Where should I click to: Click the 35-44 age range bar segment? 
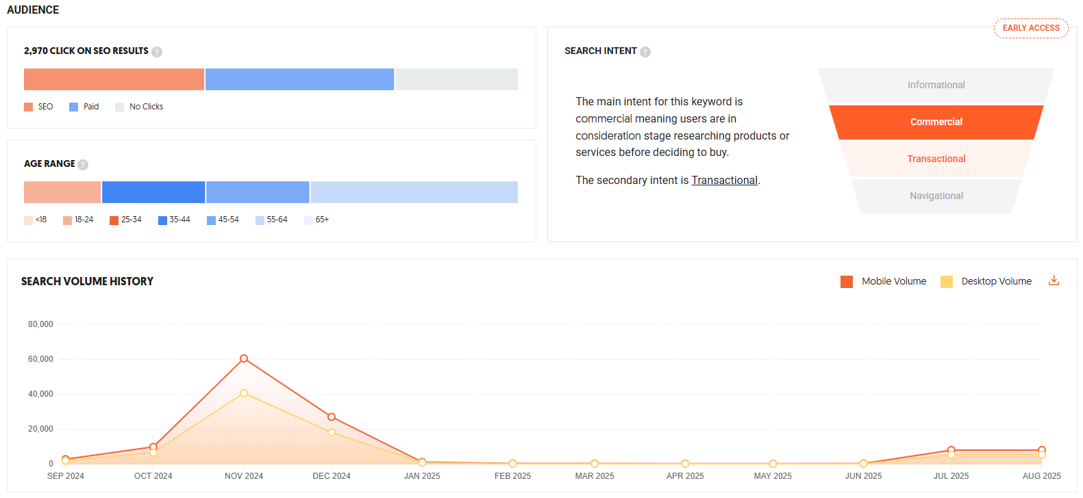tap(153, 192)
